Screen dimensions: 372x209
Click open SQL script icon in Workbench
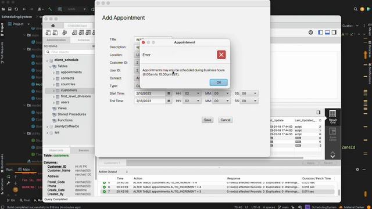coord(55,33)
